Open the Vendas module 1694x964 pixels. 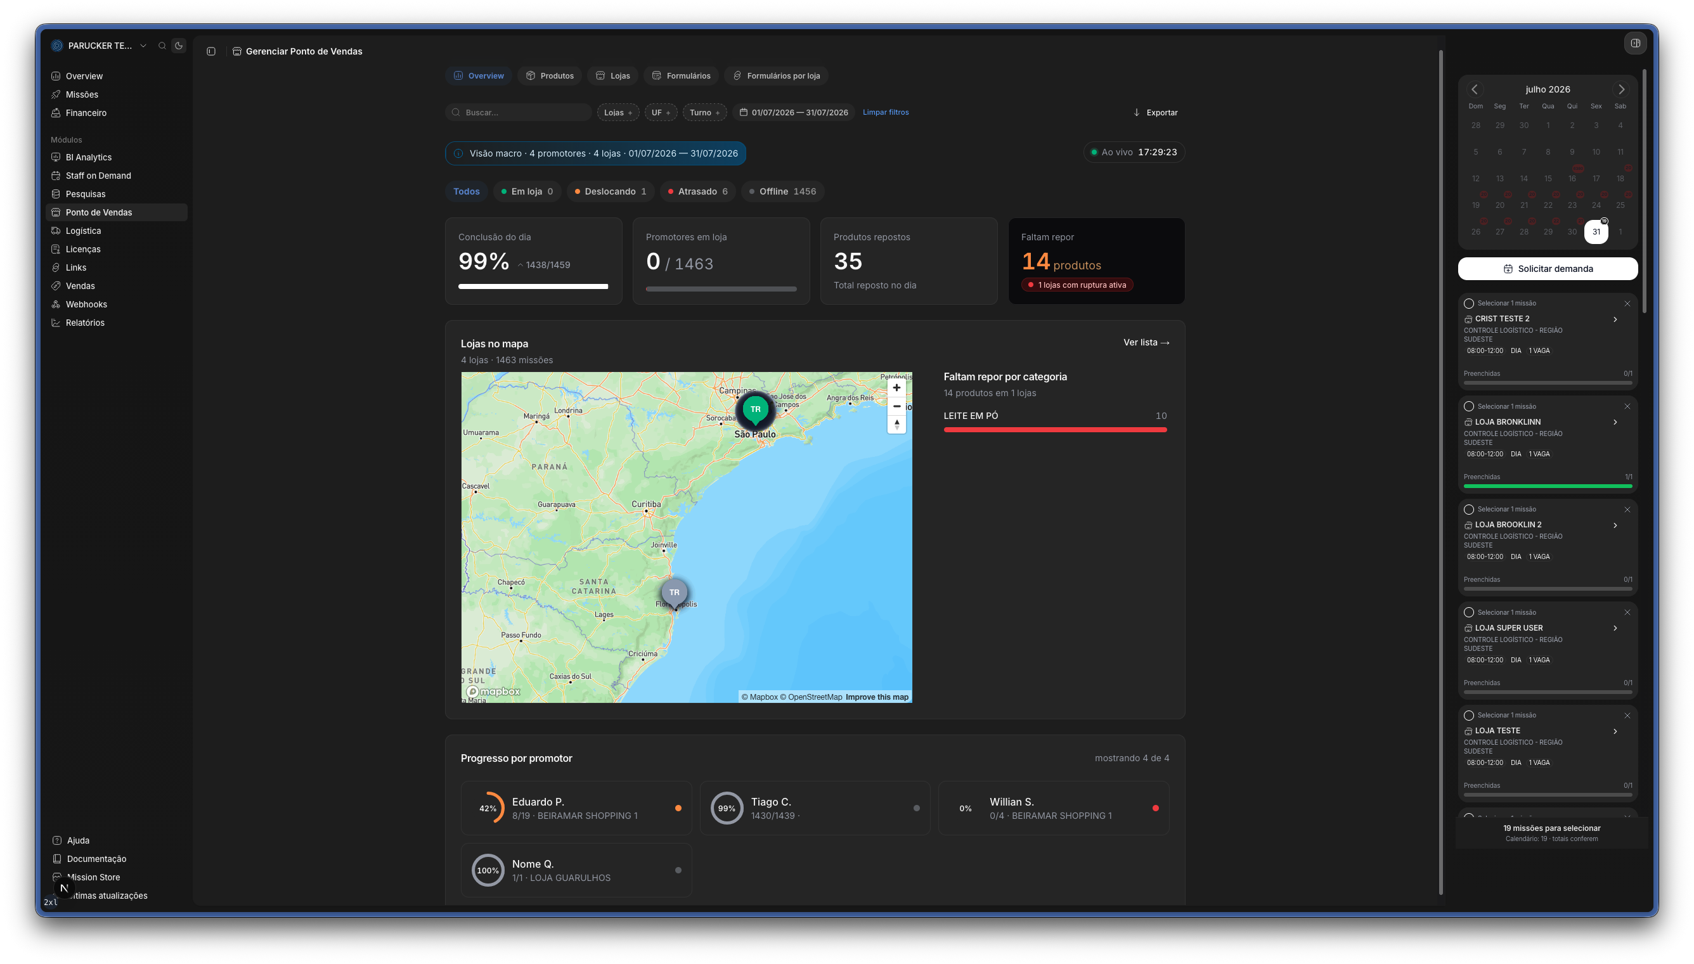117,286
